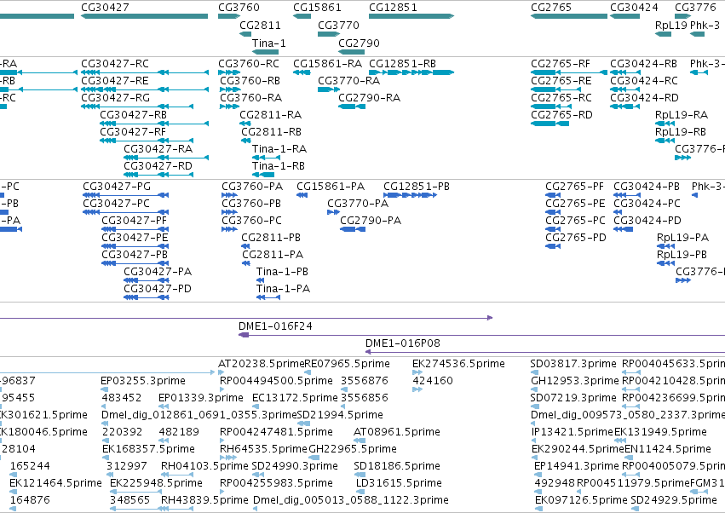Select protein CG3770-PA

[358, 203]
